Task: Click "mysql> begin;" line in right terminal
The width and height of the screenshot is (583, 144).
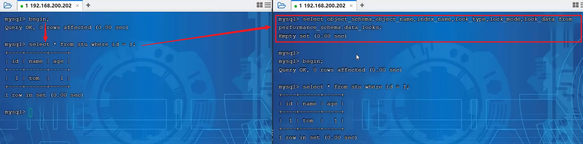Action: [301, 61]
